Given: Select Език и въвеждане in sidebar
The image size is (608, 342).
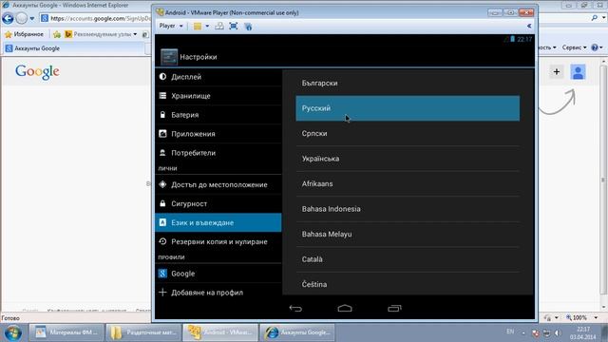Looking at the screenshot, I should 218,222.
